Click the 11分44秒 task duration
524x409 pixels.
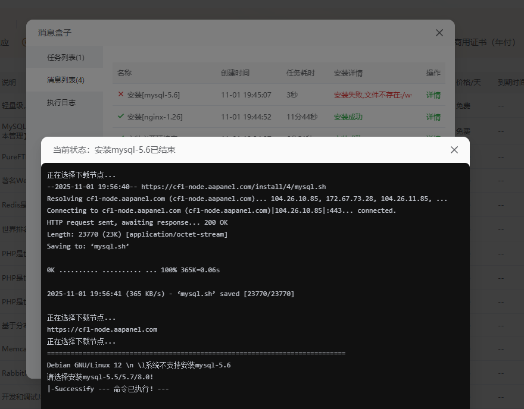click(x=302, y=117)
